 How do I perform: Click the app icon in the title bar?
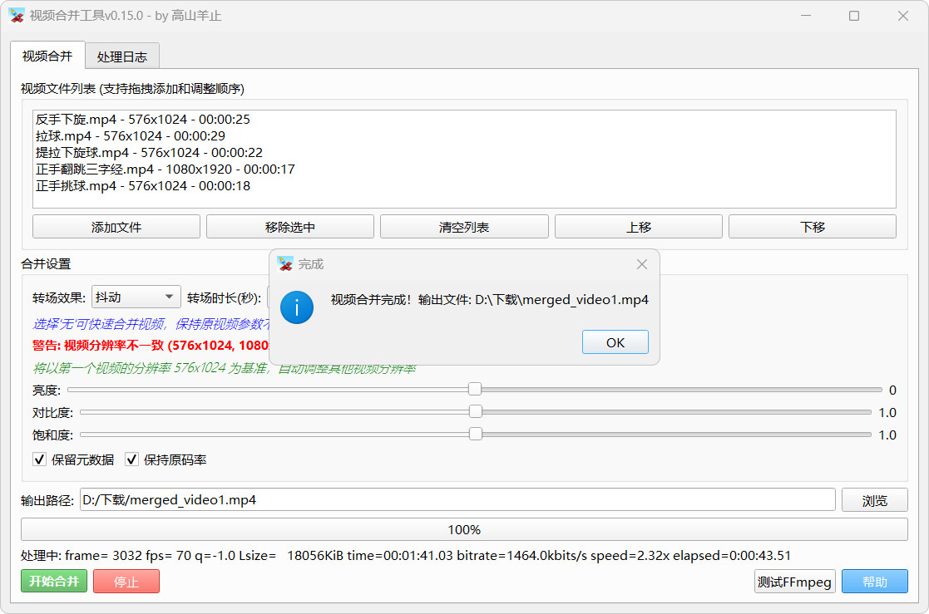coord(17,16)
